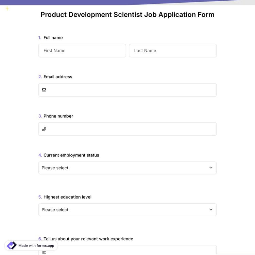Viewport: 255px width, 255px height.
Task: Click the "Phone number" question label
Action: (x=58, y=116)
